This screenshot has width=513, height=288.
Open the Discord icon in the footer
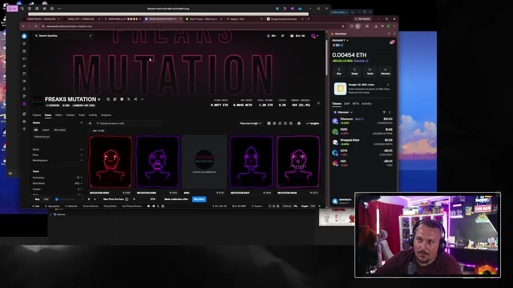(x=148, y=206)
